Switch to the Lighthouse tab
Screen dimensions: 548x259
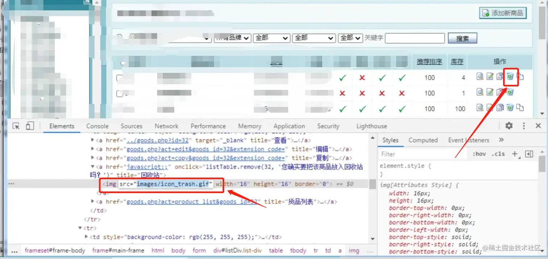pos(371,126)
